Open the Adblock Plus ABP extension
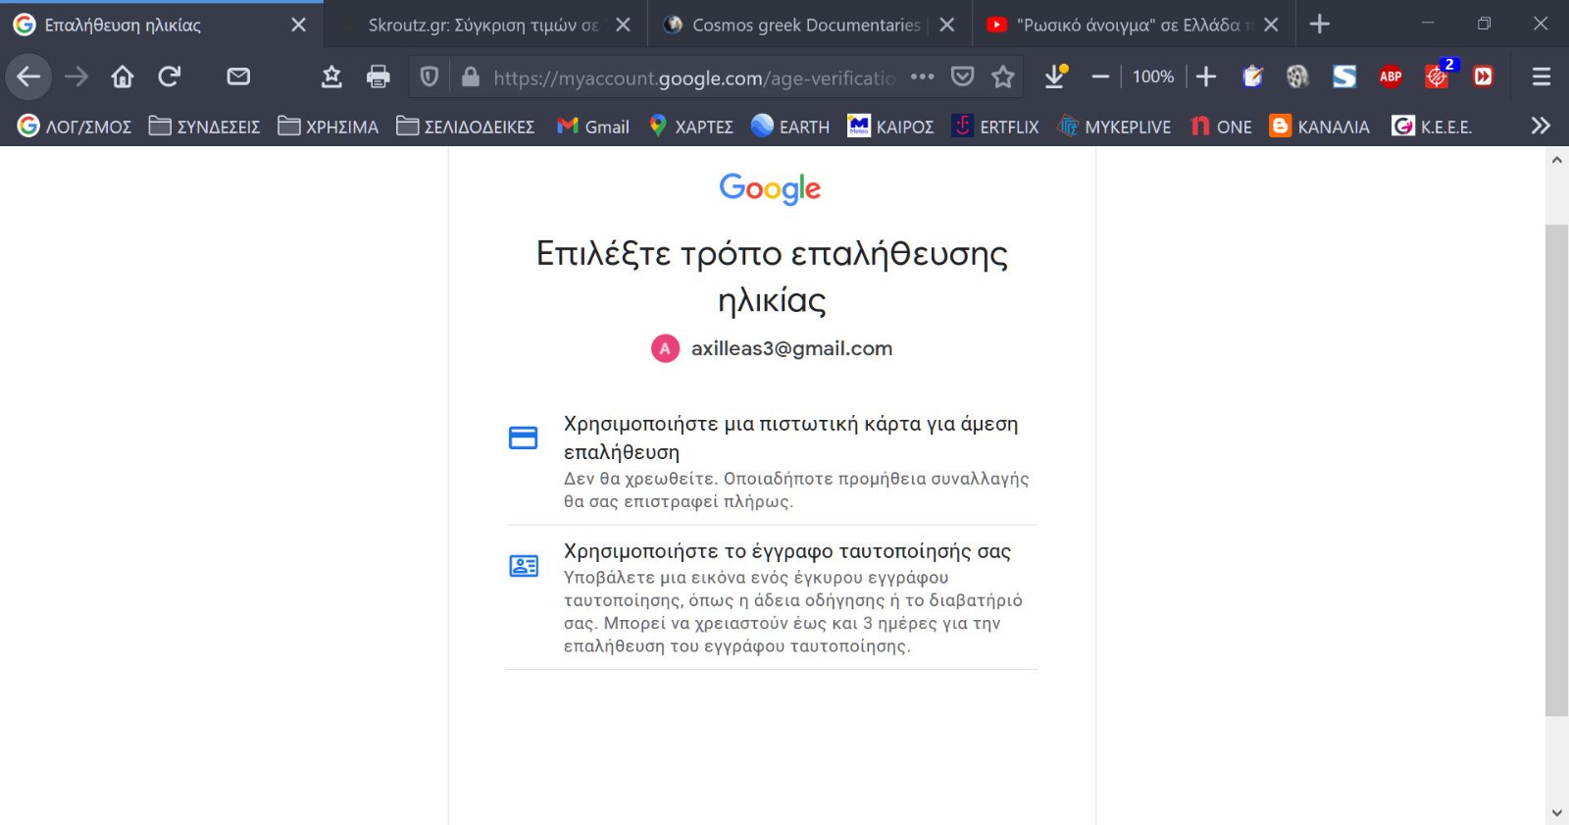Screen dimensions: 1569x825 coord(1391,77)
